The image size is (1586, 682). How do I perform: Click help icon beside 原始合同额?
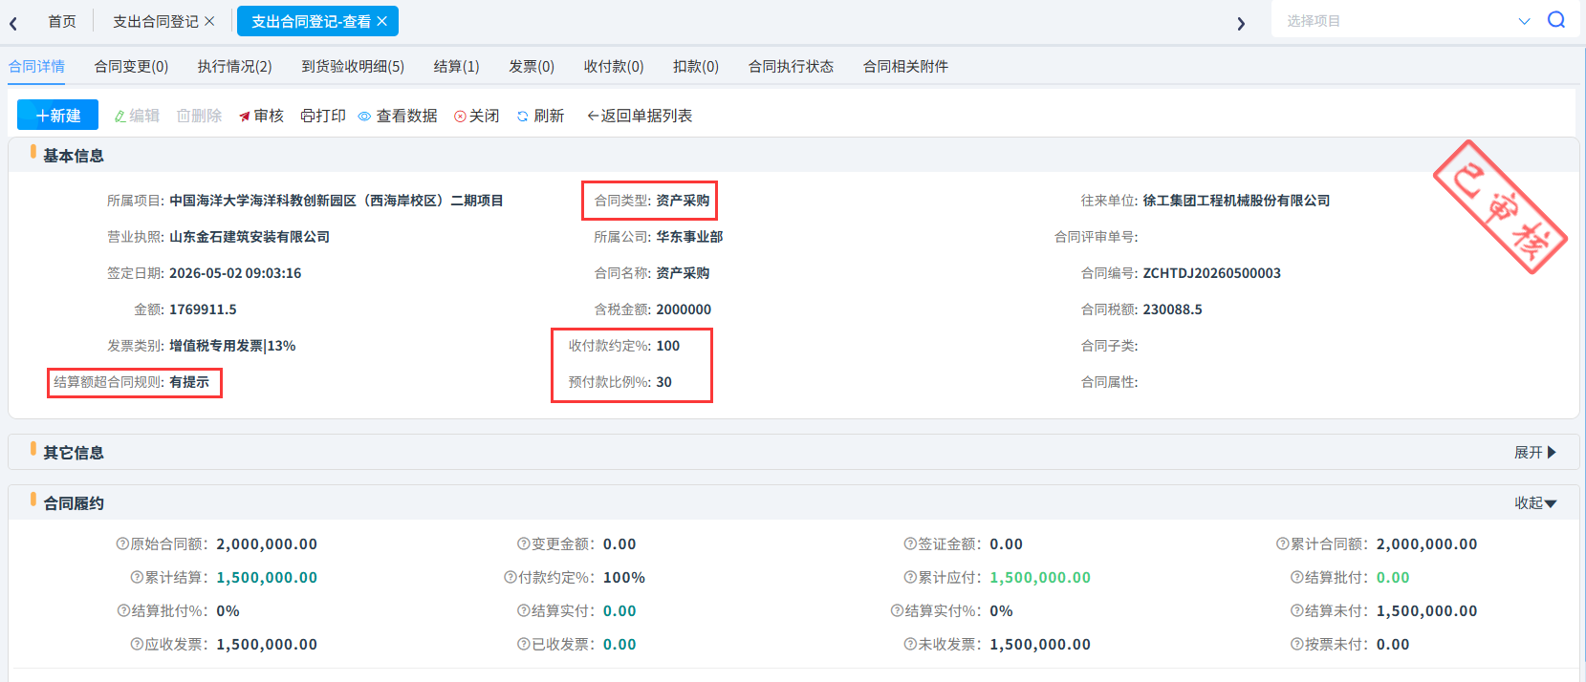(122, 543)
